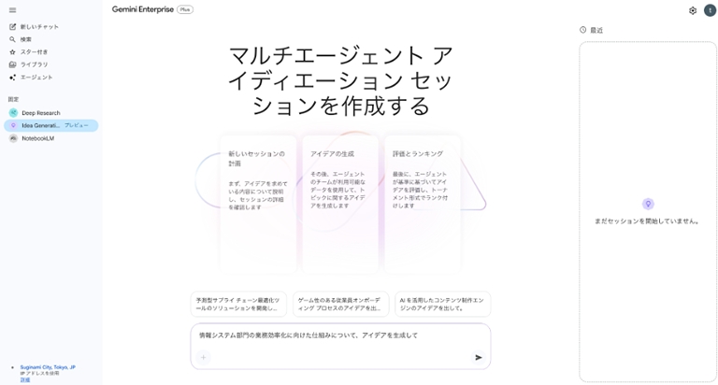This screenshot has height=385, width=718.
Task: Click the まだセッションを開始していません message
Action: [x=647, y=221]
